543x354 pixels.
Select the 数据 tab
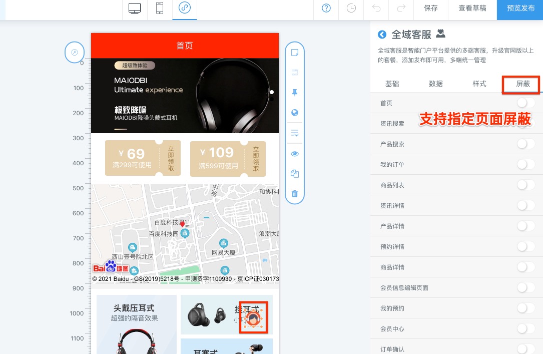click(436, 84)
